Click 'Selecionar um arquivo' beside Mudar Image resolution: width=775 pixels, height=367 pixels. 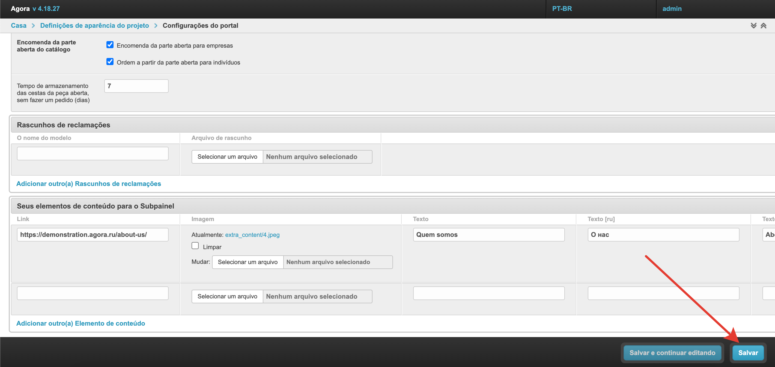[247, 262]
